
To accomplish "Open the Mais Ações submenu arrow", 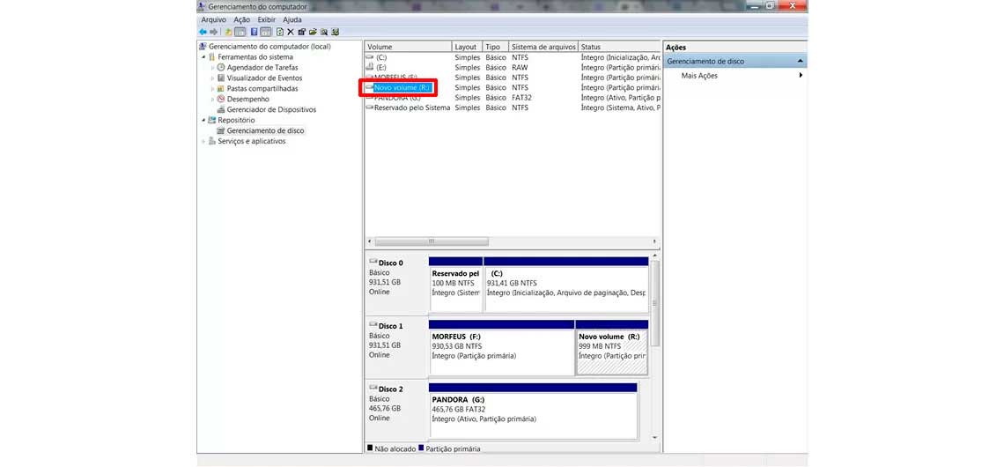I will (x=801, y=76).
